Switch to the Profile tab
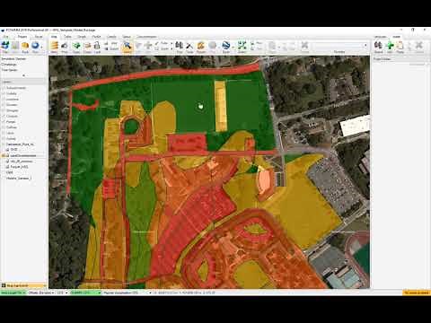Viewport: 431px width, 323px height. click(x=96, y=37)
